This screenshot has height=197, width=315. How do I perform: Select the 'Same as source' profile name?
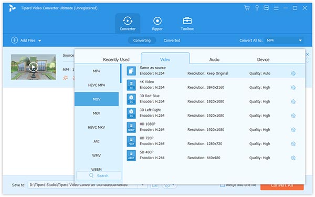(x=153, y=68)
